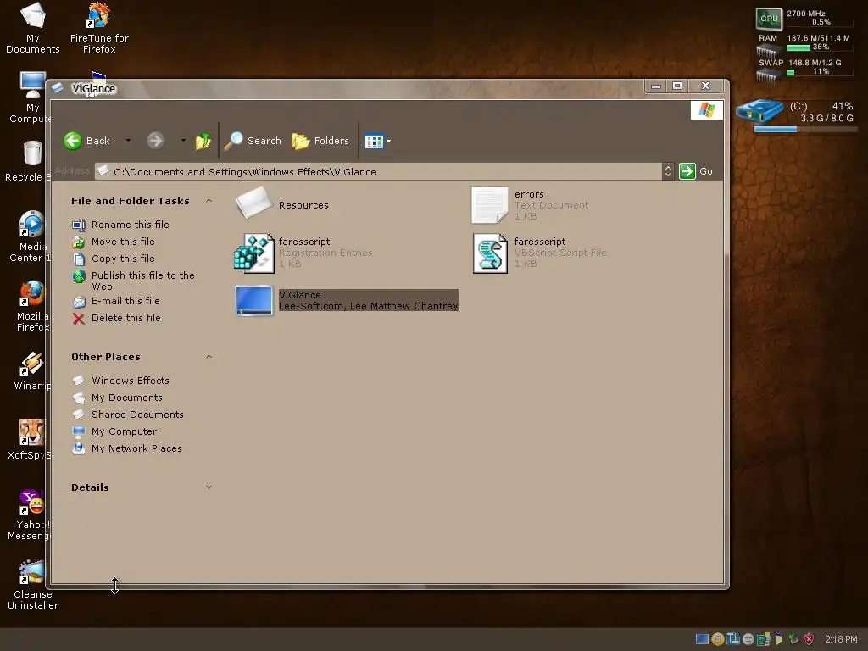Image resolution: width=868 pixels, height=651 pixels.
Task: Collapse File and Folder Tasks section
Action: 209,200
